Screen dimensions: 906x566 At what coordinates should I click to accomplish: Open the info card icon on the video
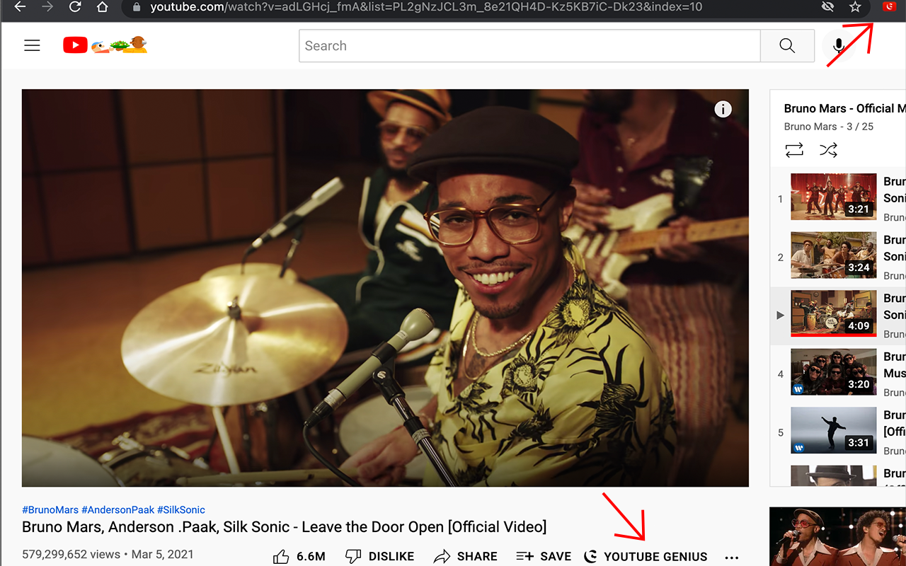coord(723,109)
